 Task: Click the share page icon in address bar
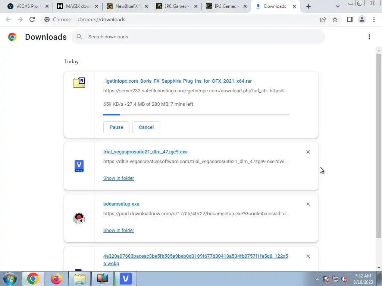pyautogui.click(x=323, y=19)
